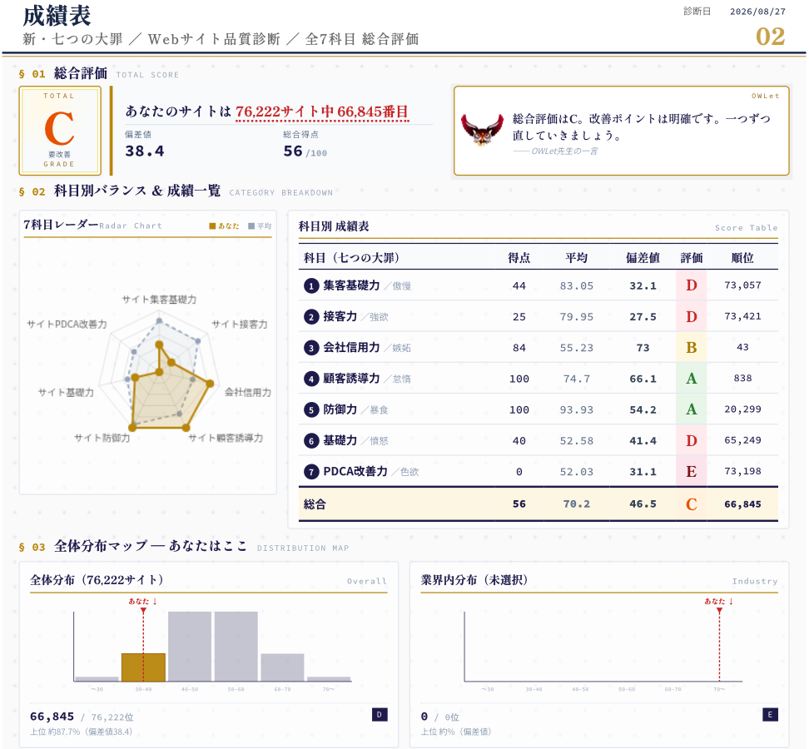This screenshot has height=749, width=809.
Task: Click the 順位 value 73,057
Action: click(742, 285)
